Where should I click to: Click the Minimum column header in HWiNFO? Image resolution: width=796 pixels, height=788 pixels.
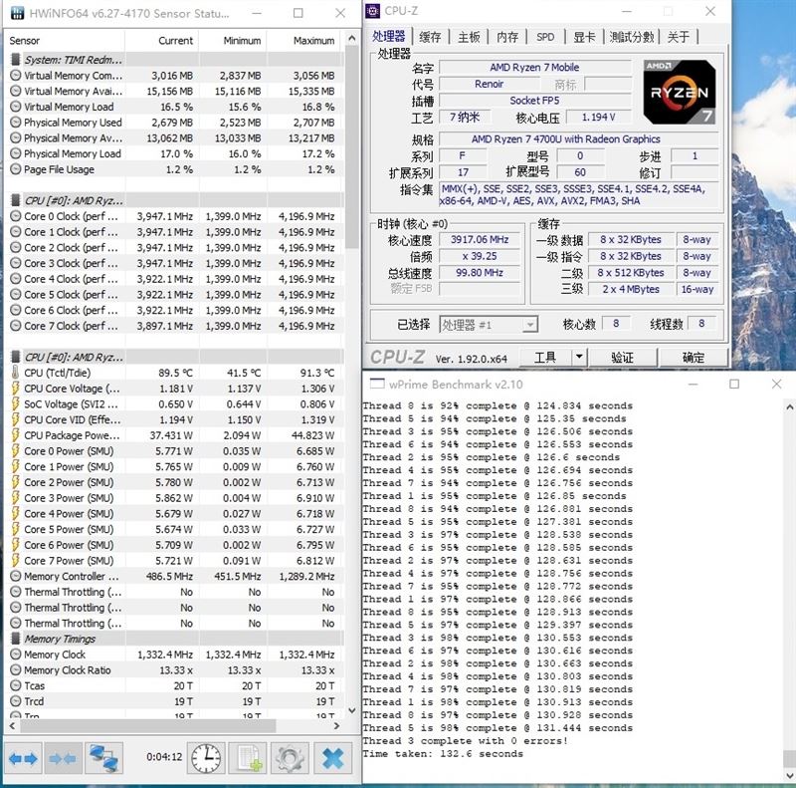(233, 41)
